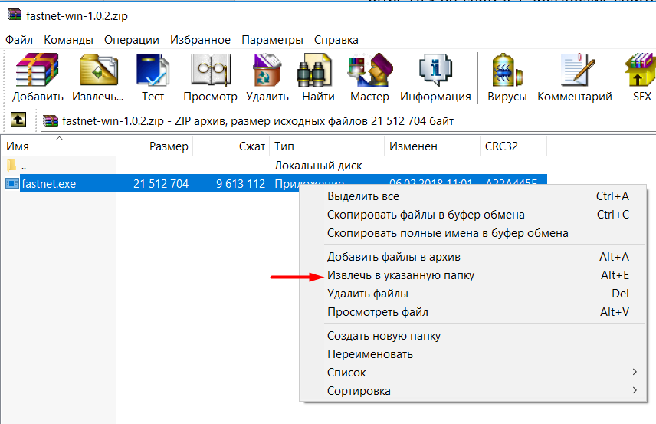Viewport: 656px width, 424px height.
Task: Click the Добавить (Add) toolbar icon
Action: 38,70
